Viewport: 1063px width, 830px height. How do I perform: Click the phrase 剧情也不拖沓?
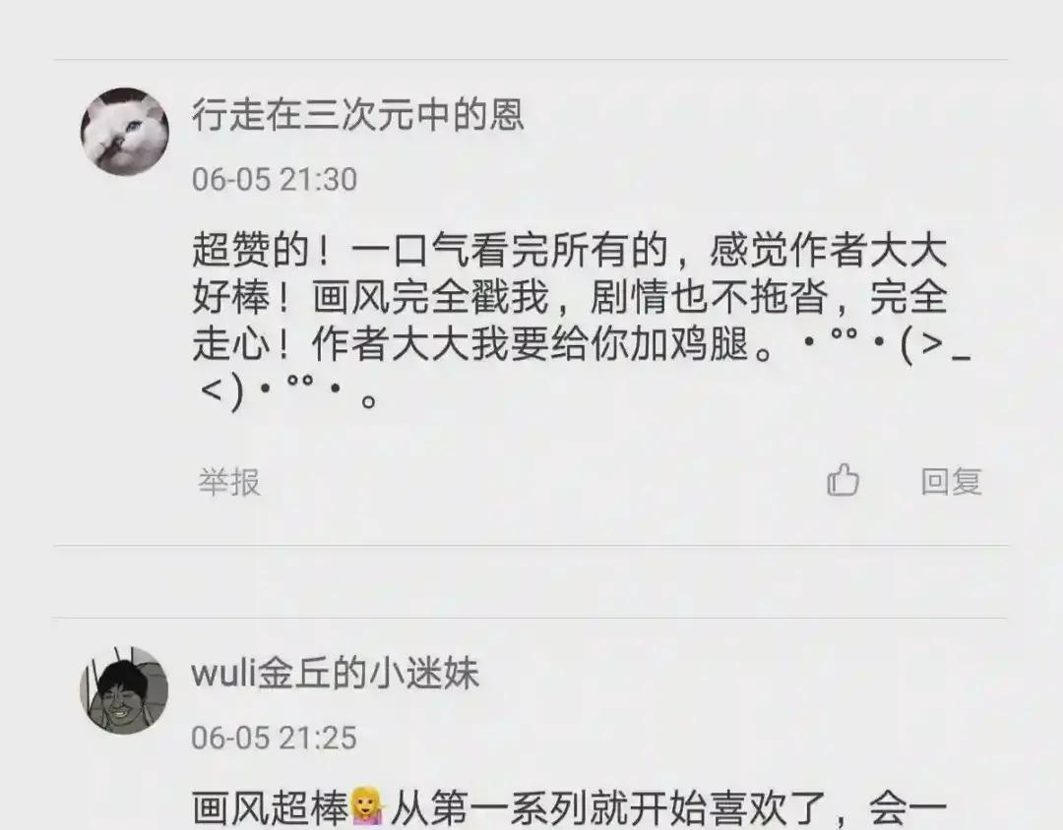709,297
